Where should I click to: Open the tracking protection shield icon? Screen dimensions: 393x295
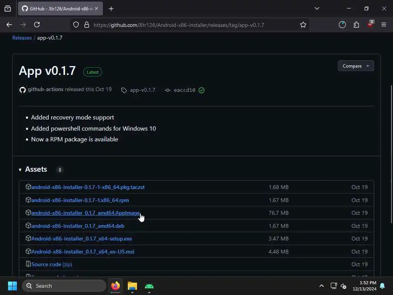tap(76, 25)
